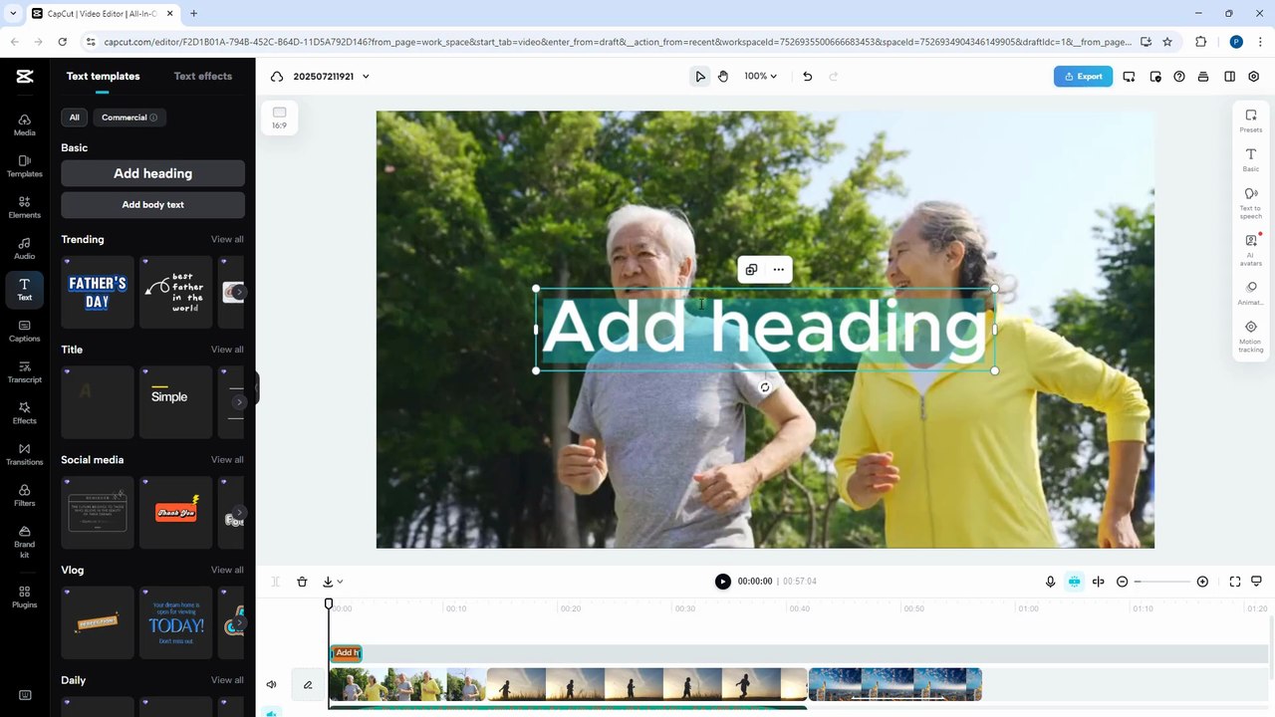Show next Social media templates arrow
The height and width of the screenshot is (717, 1275).
(239, 513)
